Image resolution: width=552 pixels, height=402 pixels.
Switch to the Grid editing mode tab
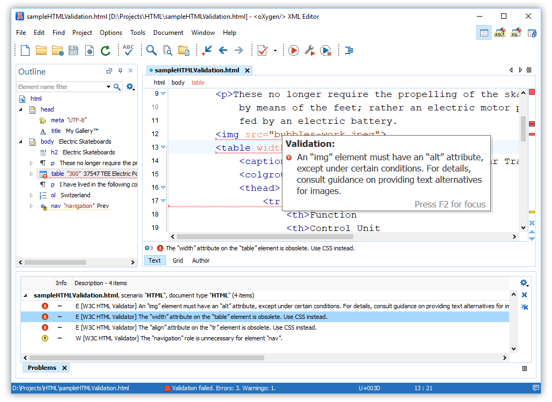tap(178, 260)
